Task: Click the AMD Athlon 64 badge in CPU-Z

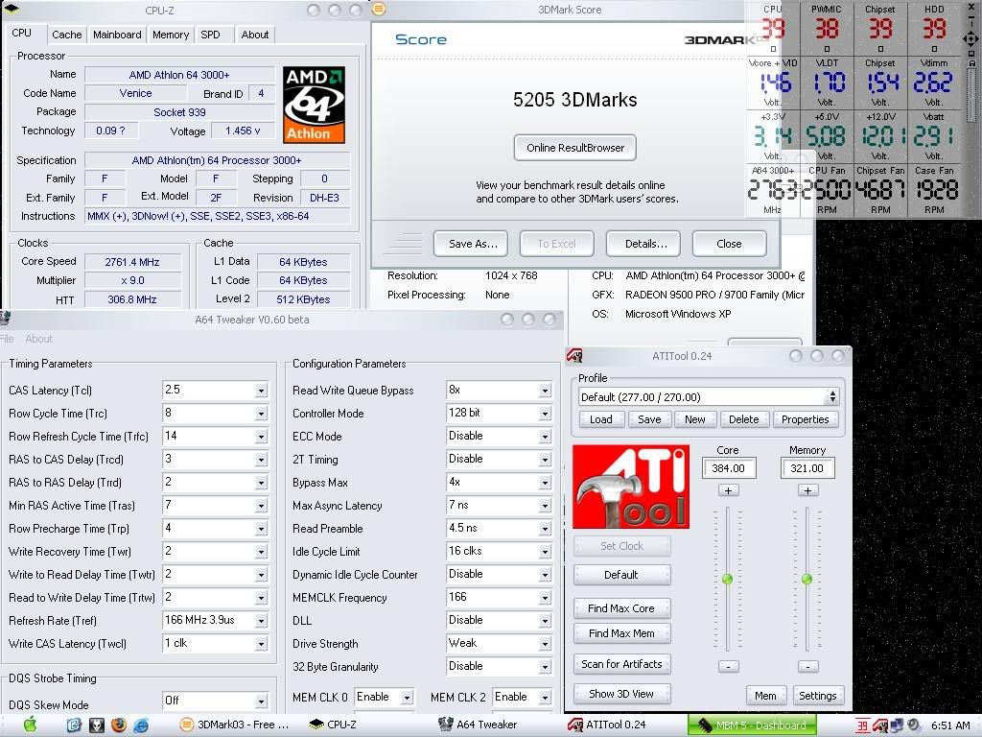Action: click(x=314, y=104)
